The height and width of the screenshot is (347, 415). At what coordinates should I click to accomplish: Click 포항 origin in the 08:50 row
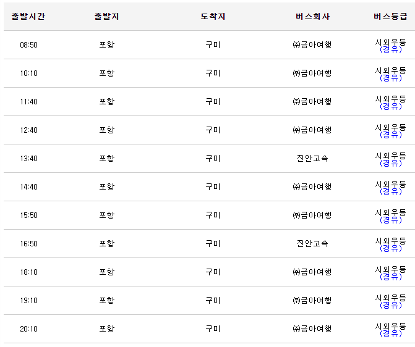point(107,44)
